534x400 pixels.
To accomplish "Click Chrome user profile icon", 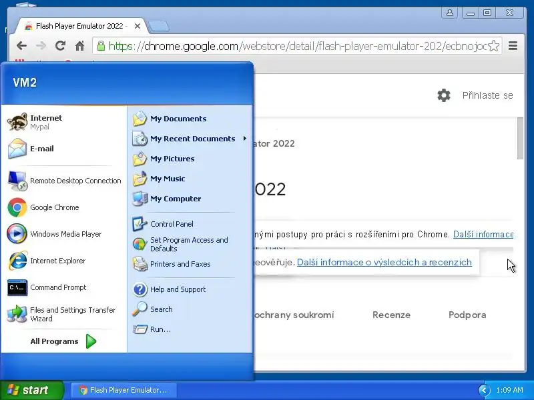I will (x=449, y=13).
